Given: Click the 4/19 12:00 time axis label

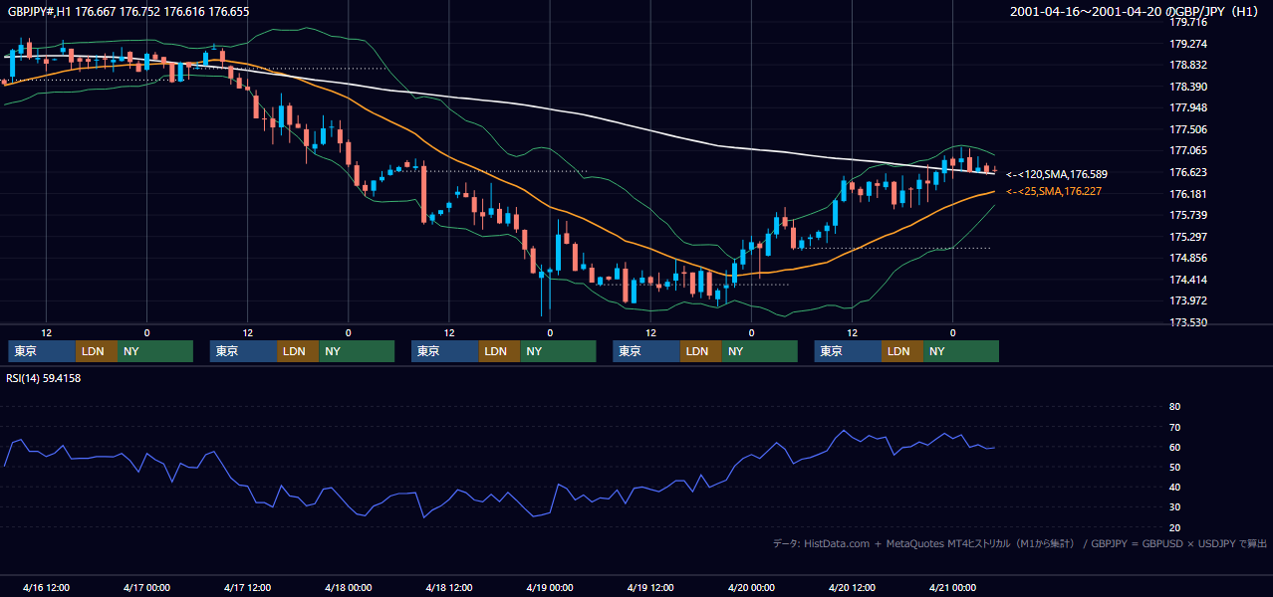Looking at the screenshot, I should click(x=650, y=587).
